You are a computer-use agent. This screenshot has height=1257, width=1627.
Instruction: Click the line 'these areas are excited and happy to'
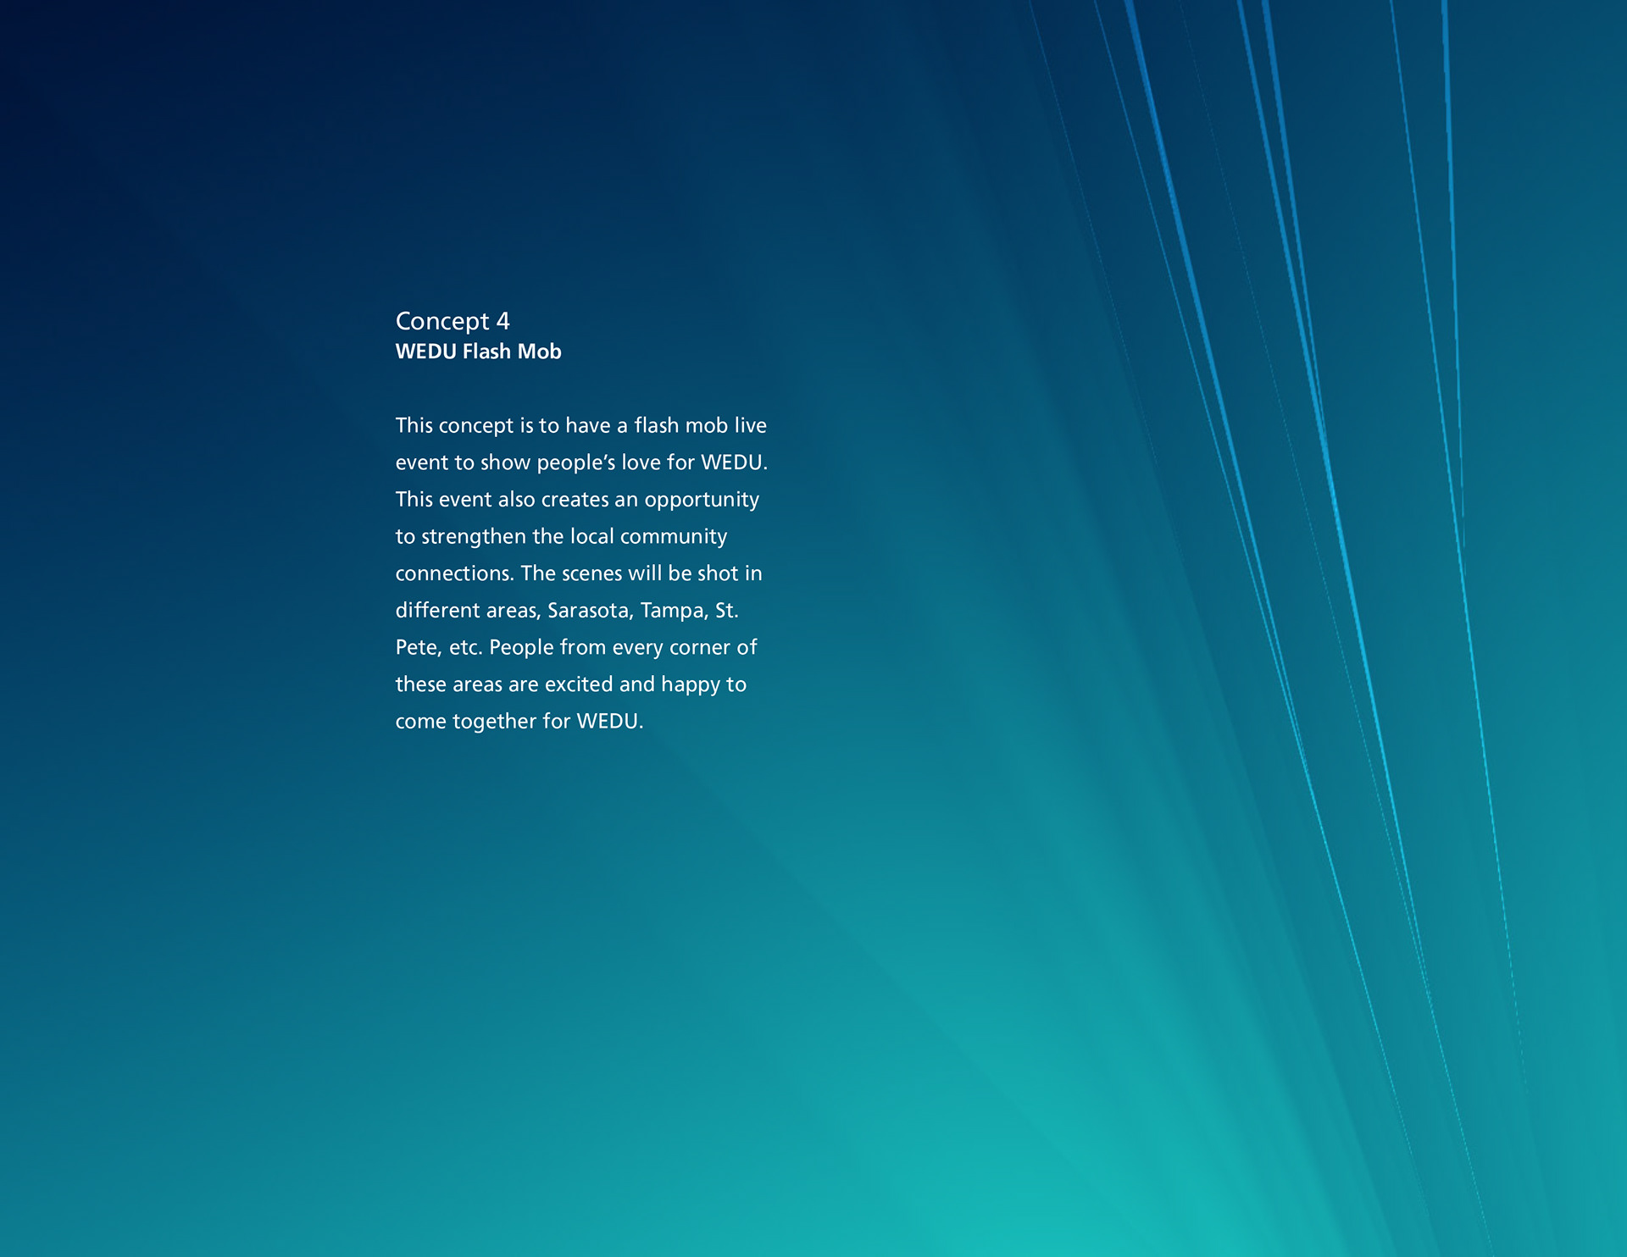coord(570,685)
